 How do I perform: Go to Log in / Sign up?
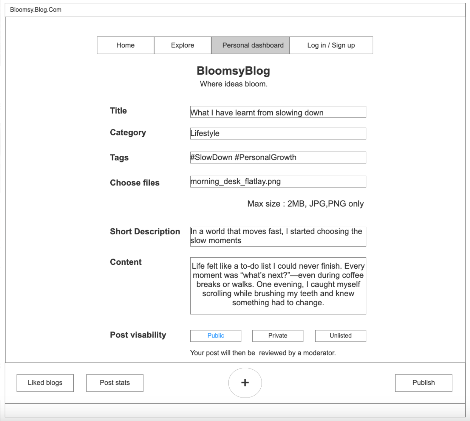[x=331, y=45]
